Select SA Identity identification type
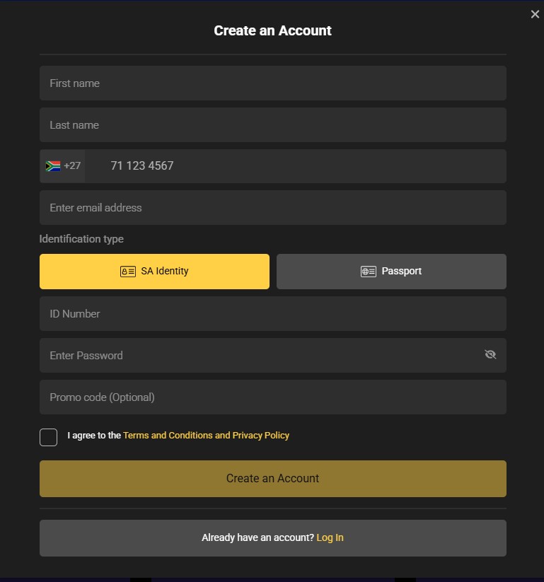The image size is (544, 582). pyautogui.click(x=154, y=272)
